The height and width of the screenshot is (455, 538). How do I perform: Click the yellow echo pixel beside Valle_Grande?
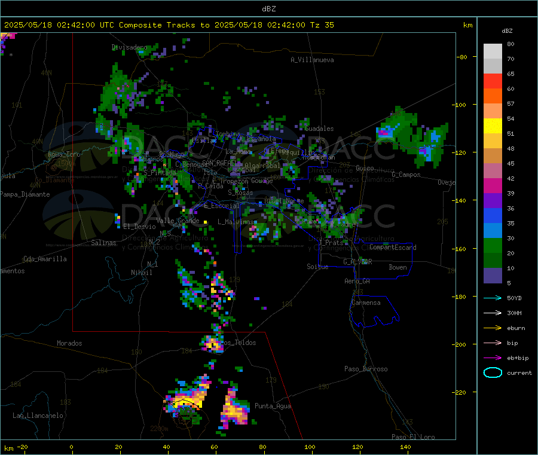pyautogui.click(x=205, y=222)
